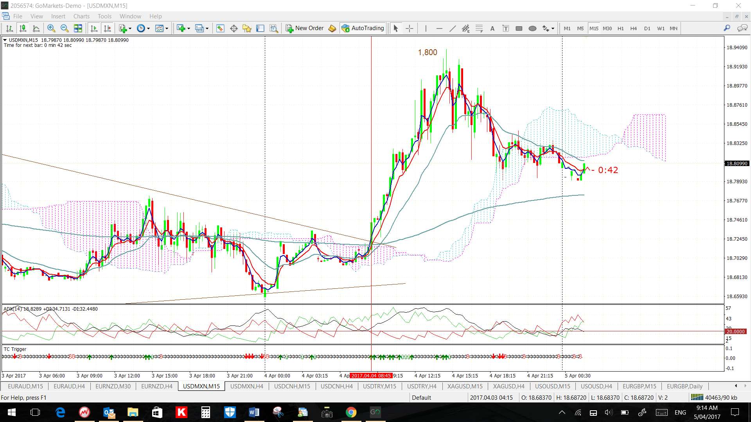The image size is (751, 422).
Task: Select the ellipse shape tool
Action: [x=532, y=28]
